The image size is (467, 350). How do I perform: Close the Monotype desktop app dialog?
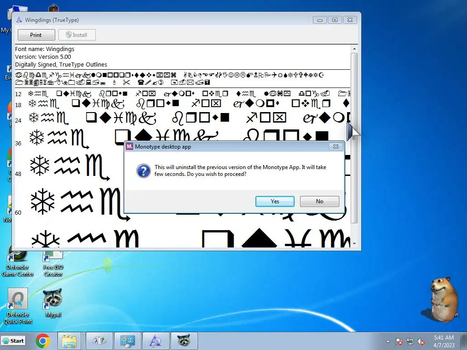pyautogui.click(x=336, y=146)
